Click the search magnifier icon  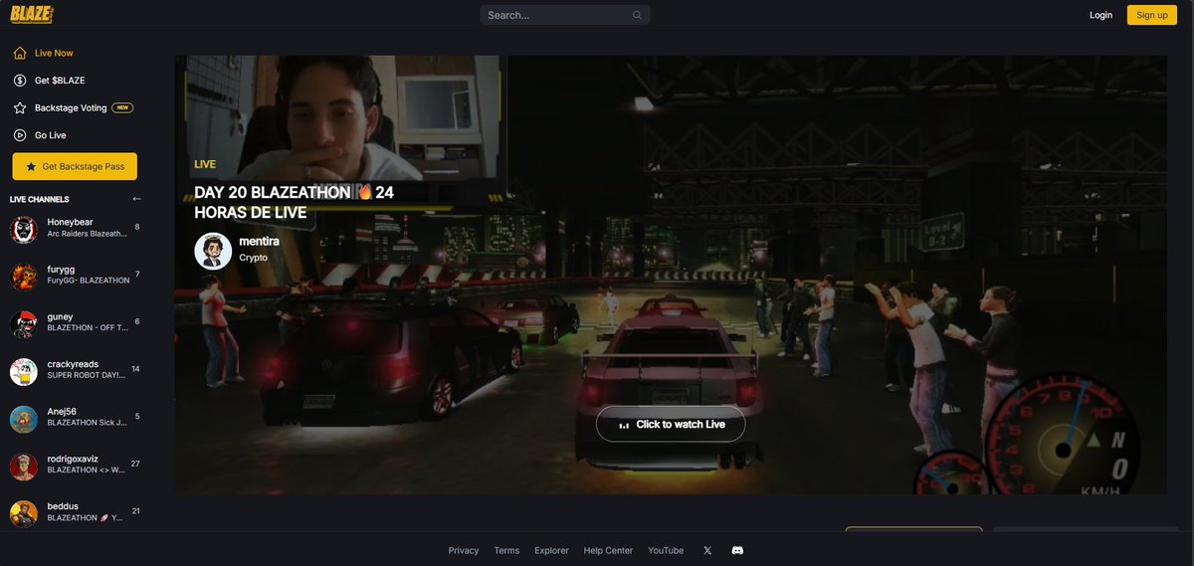tap(637, 15)
